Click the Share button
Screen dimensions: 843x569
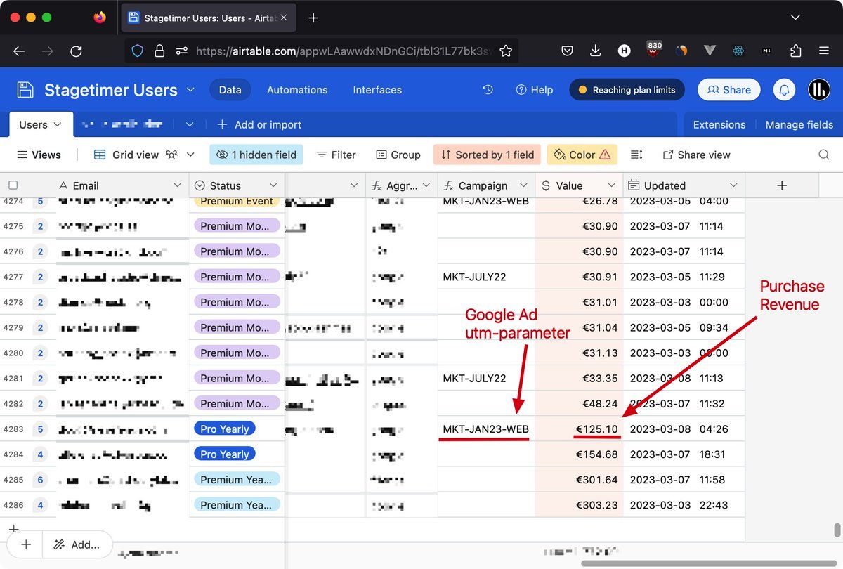(x=728, y=90)
